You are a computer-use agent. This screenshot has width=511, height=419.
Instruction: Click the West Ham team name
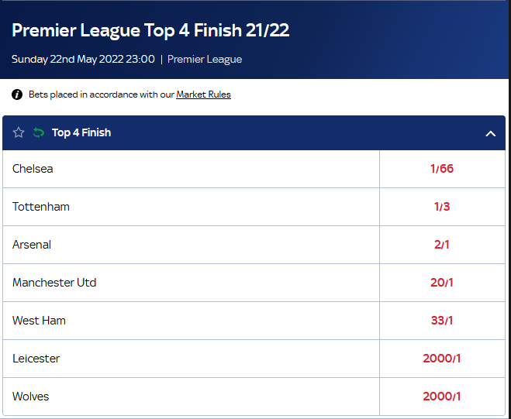tap(39, 321)
